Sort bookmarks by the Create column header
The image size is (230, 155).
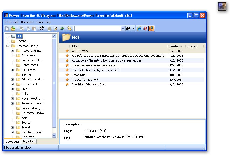(x=174, y=46)
